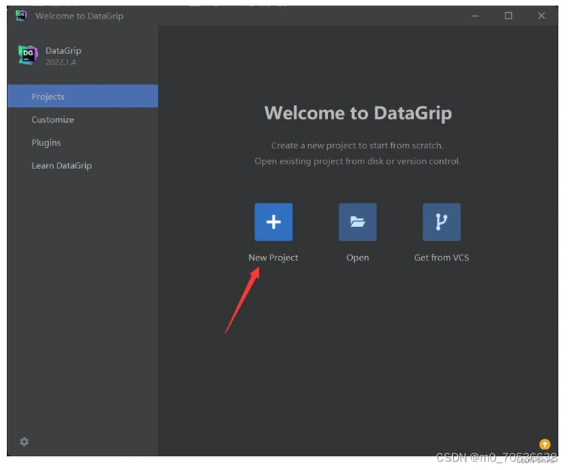Click the Welcome to DataGrip heading
The image size is (568, 470).
tap(358, 113)
